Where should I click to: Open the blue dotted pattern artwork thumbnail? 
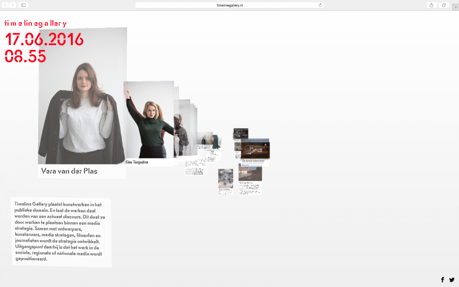point(226,178)
